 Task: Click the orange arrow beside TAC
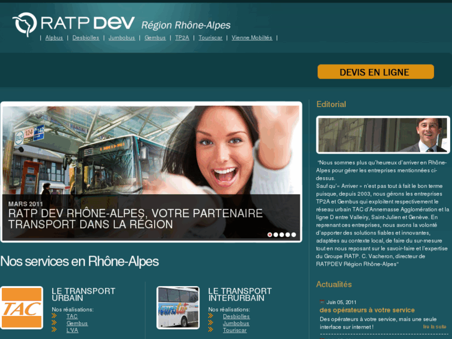point(54,315)
